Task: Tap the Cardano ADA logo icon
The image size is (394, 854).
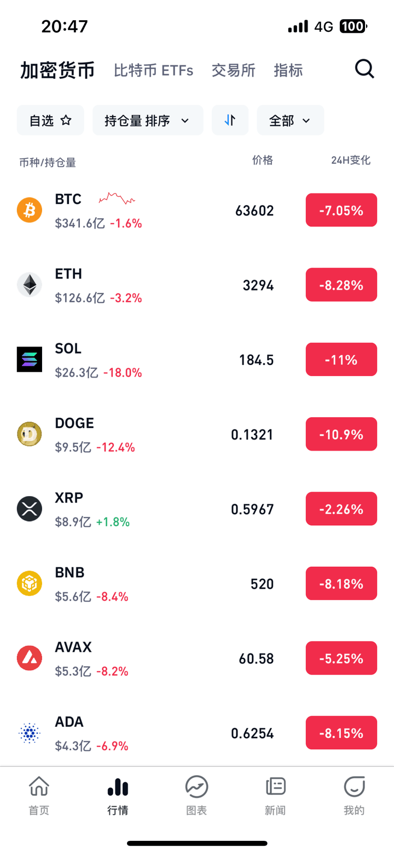Action: pyautogui.click(x=30, y=733)
